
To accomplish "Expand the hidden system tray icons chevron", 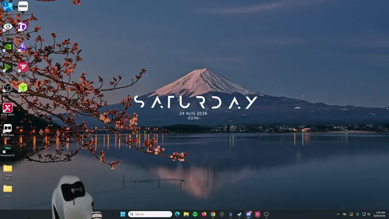I will (x=338, y=214).
